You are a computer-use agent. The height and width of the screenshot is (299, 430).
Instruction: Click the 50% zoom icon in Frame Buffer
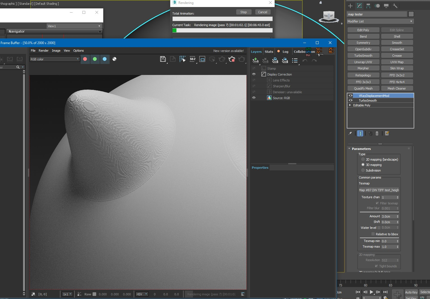[x=193, y=59]
